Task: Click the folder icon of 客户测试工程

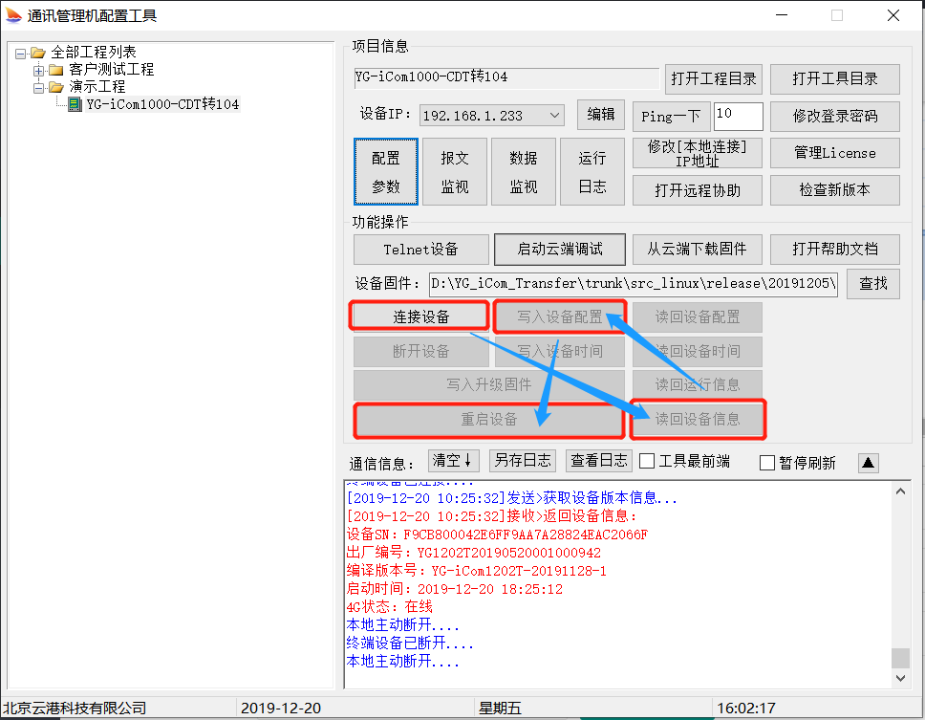Action: click(56, 70)
